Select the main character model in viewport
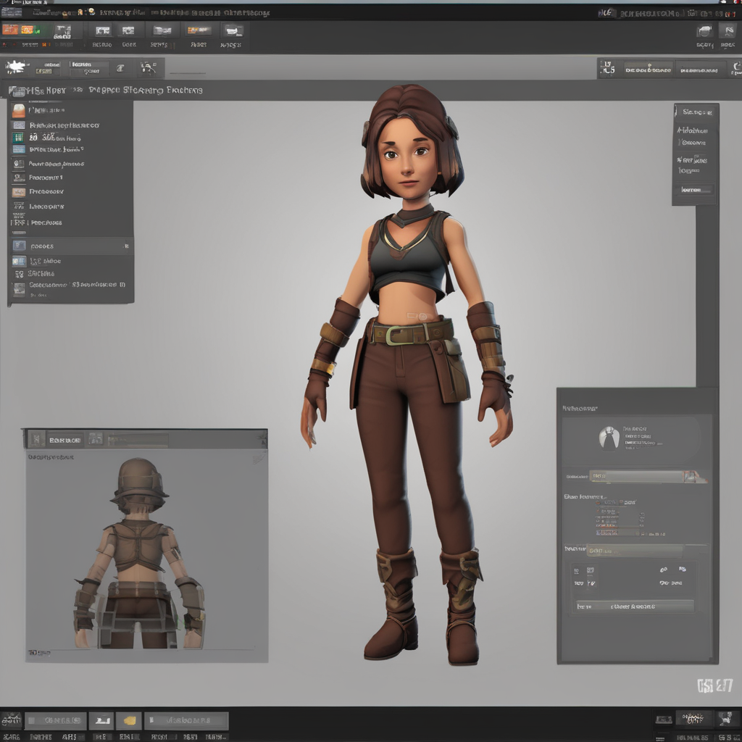Viewport: 742px width, 742px height. click(x=407, y=374)
